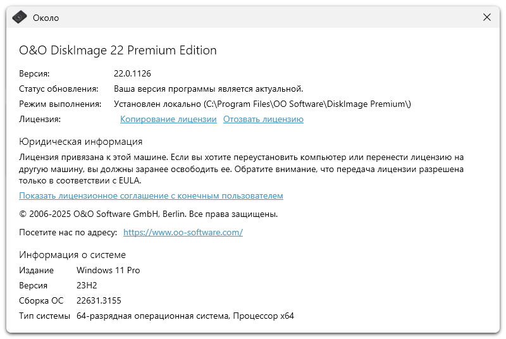Close the Около dialog window
Viewport: 506px width, 339px height.
pyautogui.click(x=486, y=18)
